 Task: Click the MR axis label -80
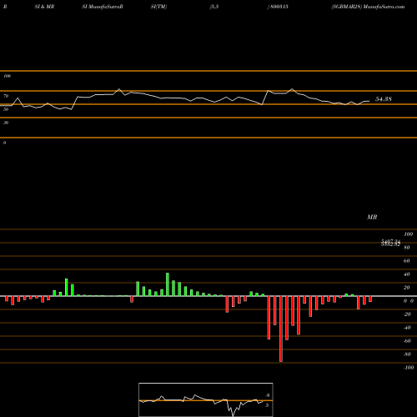tap(407, 354)
